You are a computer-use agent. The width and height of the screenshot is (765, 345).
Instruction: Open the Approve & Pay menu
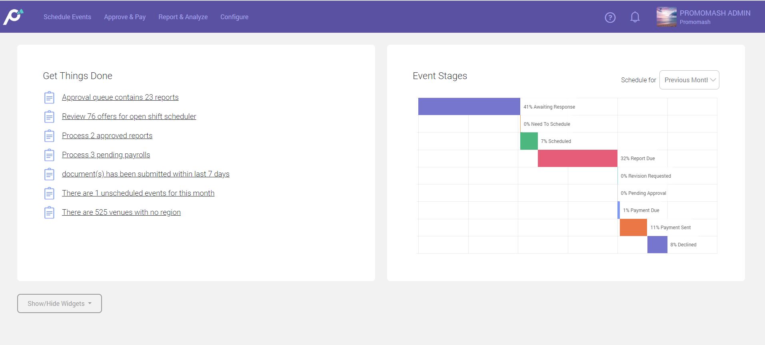click(125, 17)
